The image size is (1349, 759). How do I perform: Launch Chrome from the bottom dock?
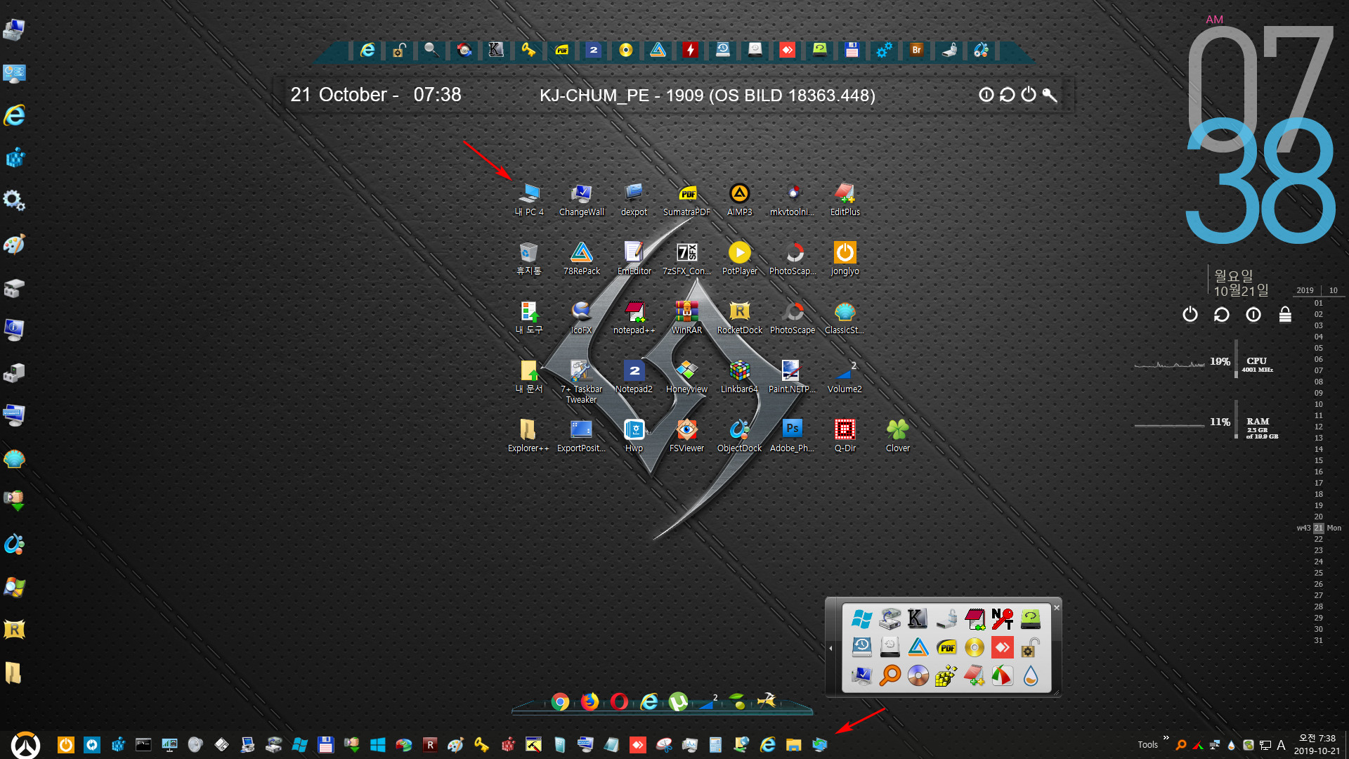click(560, 701)
